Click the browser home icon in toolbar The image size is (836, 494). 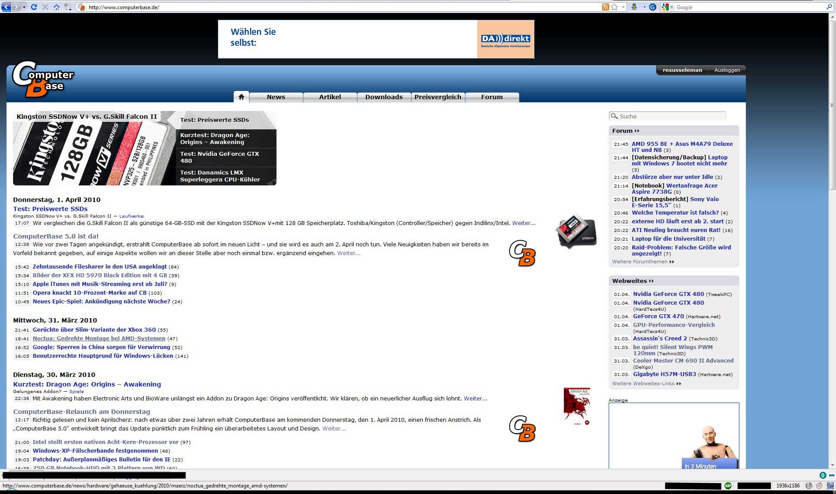click(57, 7)
